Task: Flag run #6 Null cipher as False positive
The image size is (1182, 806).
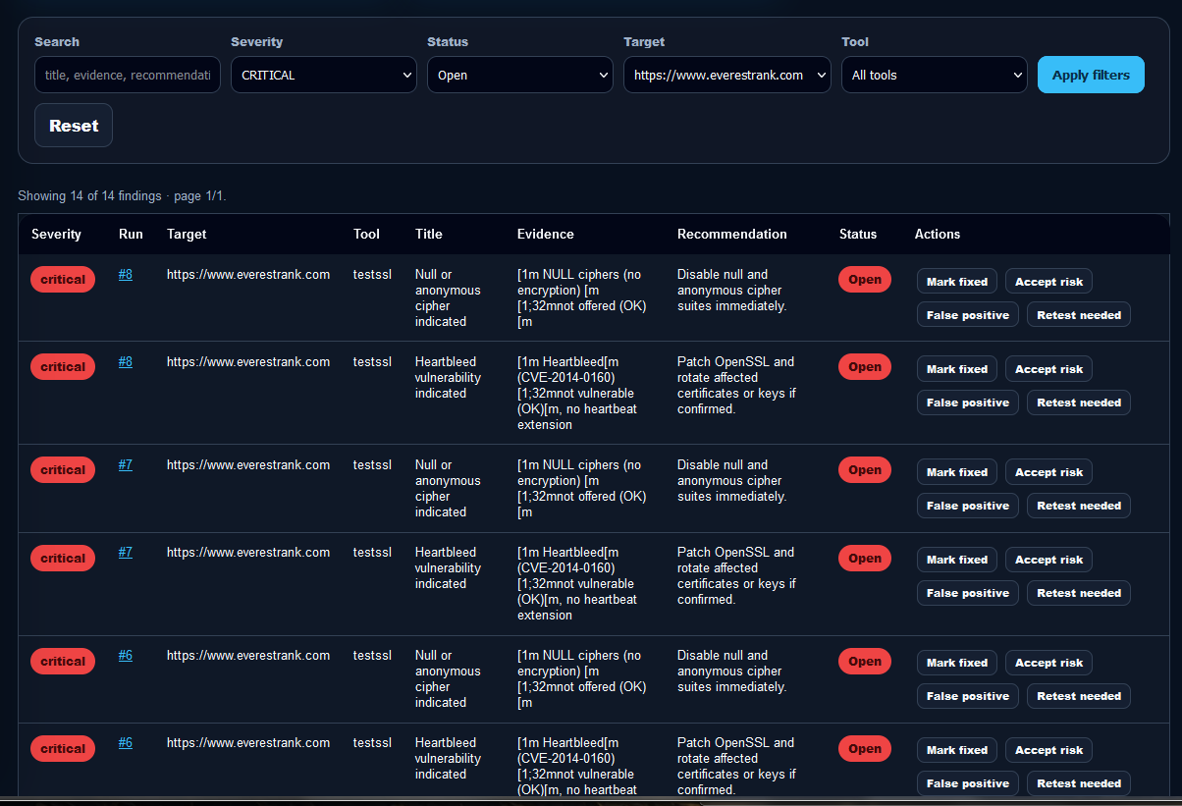Action: pyautogui.click(x=968, y=696)
